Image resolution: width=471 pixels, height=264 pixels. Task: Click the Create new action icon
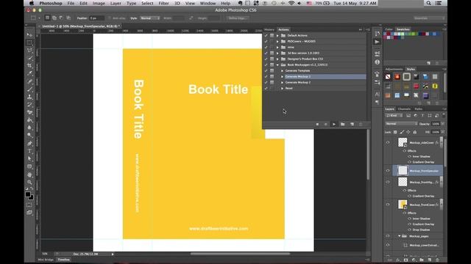(x=352, y=124)
